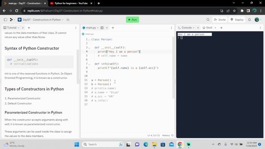Add a new tab in Console pane

[x=221, y=28]
